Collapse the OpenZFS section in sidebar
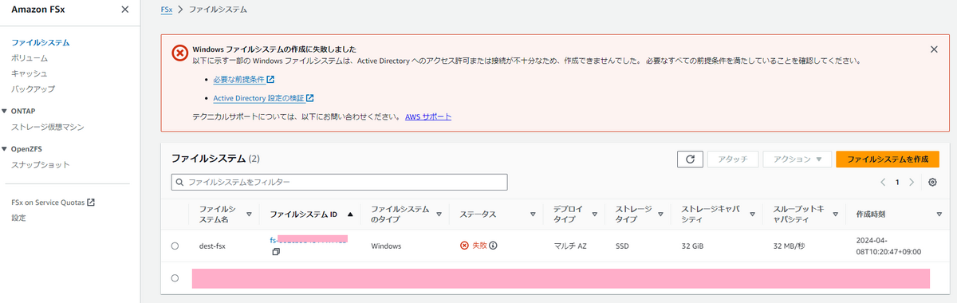 [5, 149]
